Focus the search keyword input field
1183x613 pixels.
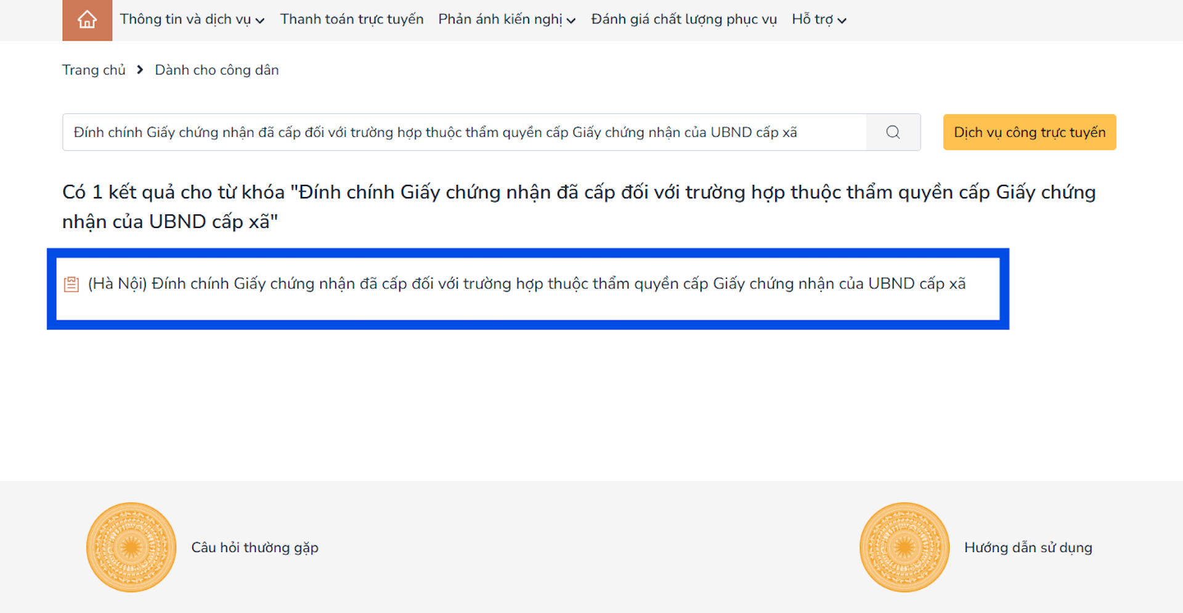point(465,132)
